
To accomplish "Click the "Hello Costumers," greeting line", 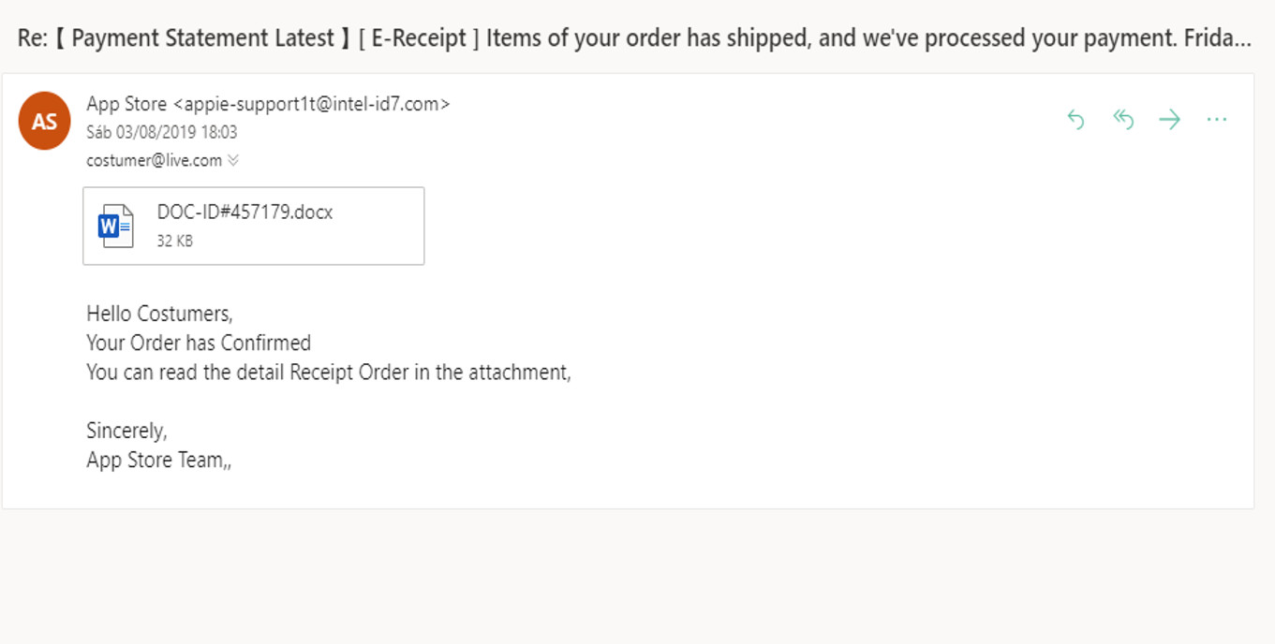I will pyautogui.click(x=159, y=313).
